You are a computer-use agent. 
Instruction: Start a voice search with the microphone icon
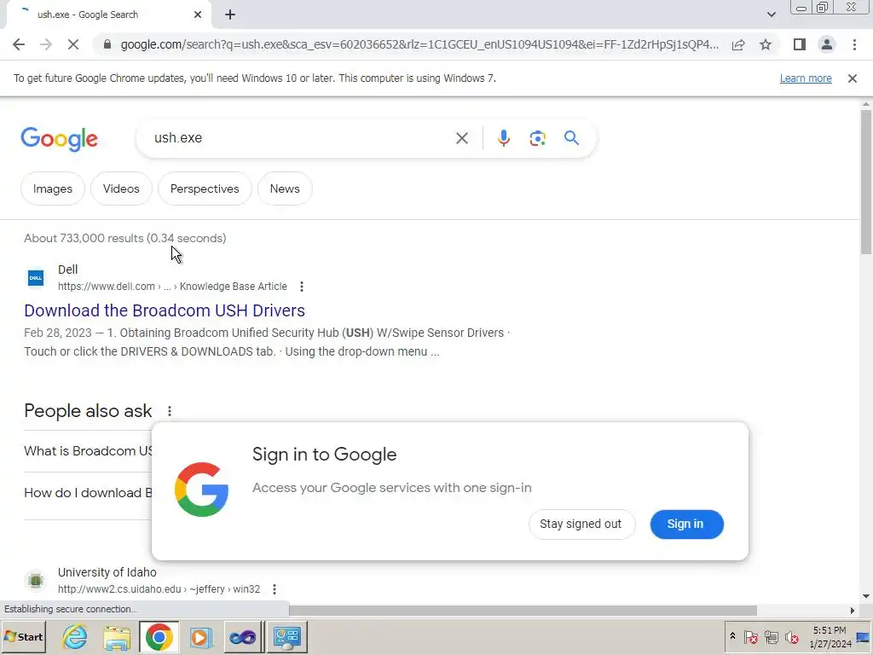click(x=503, y=138)
